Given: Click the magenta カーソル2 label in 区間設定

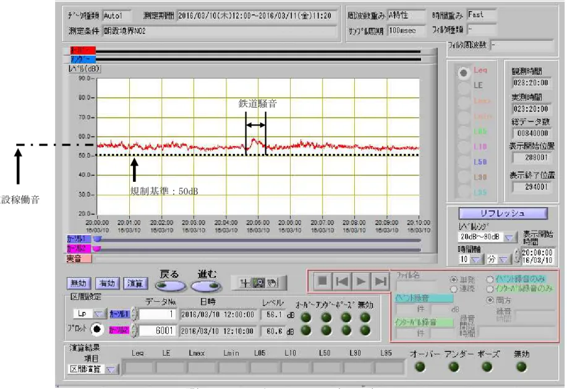Looking at the screenshot, I should (119, 330).
